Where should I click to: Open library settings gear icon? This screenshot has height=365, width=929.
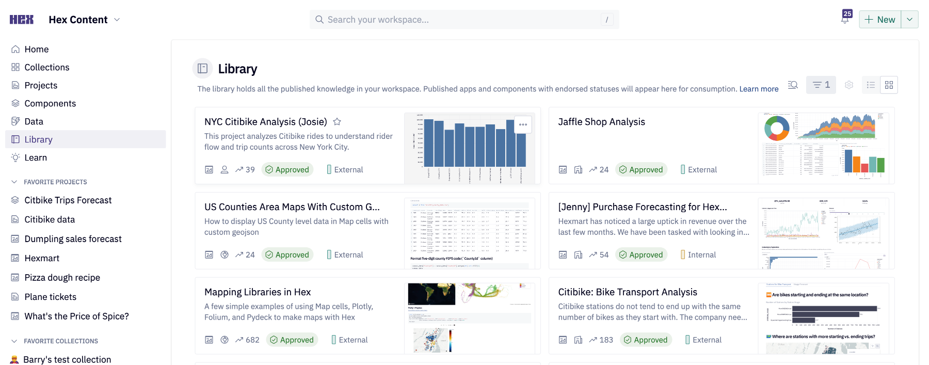click(x=849, y=85)
